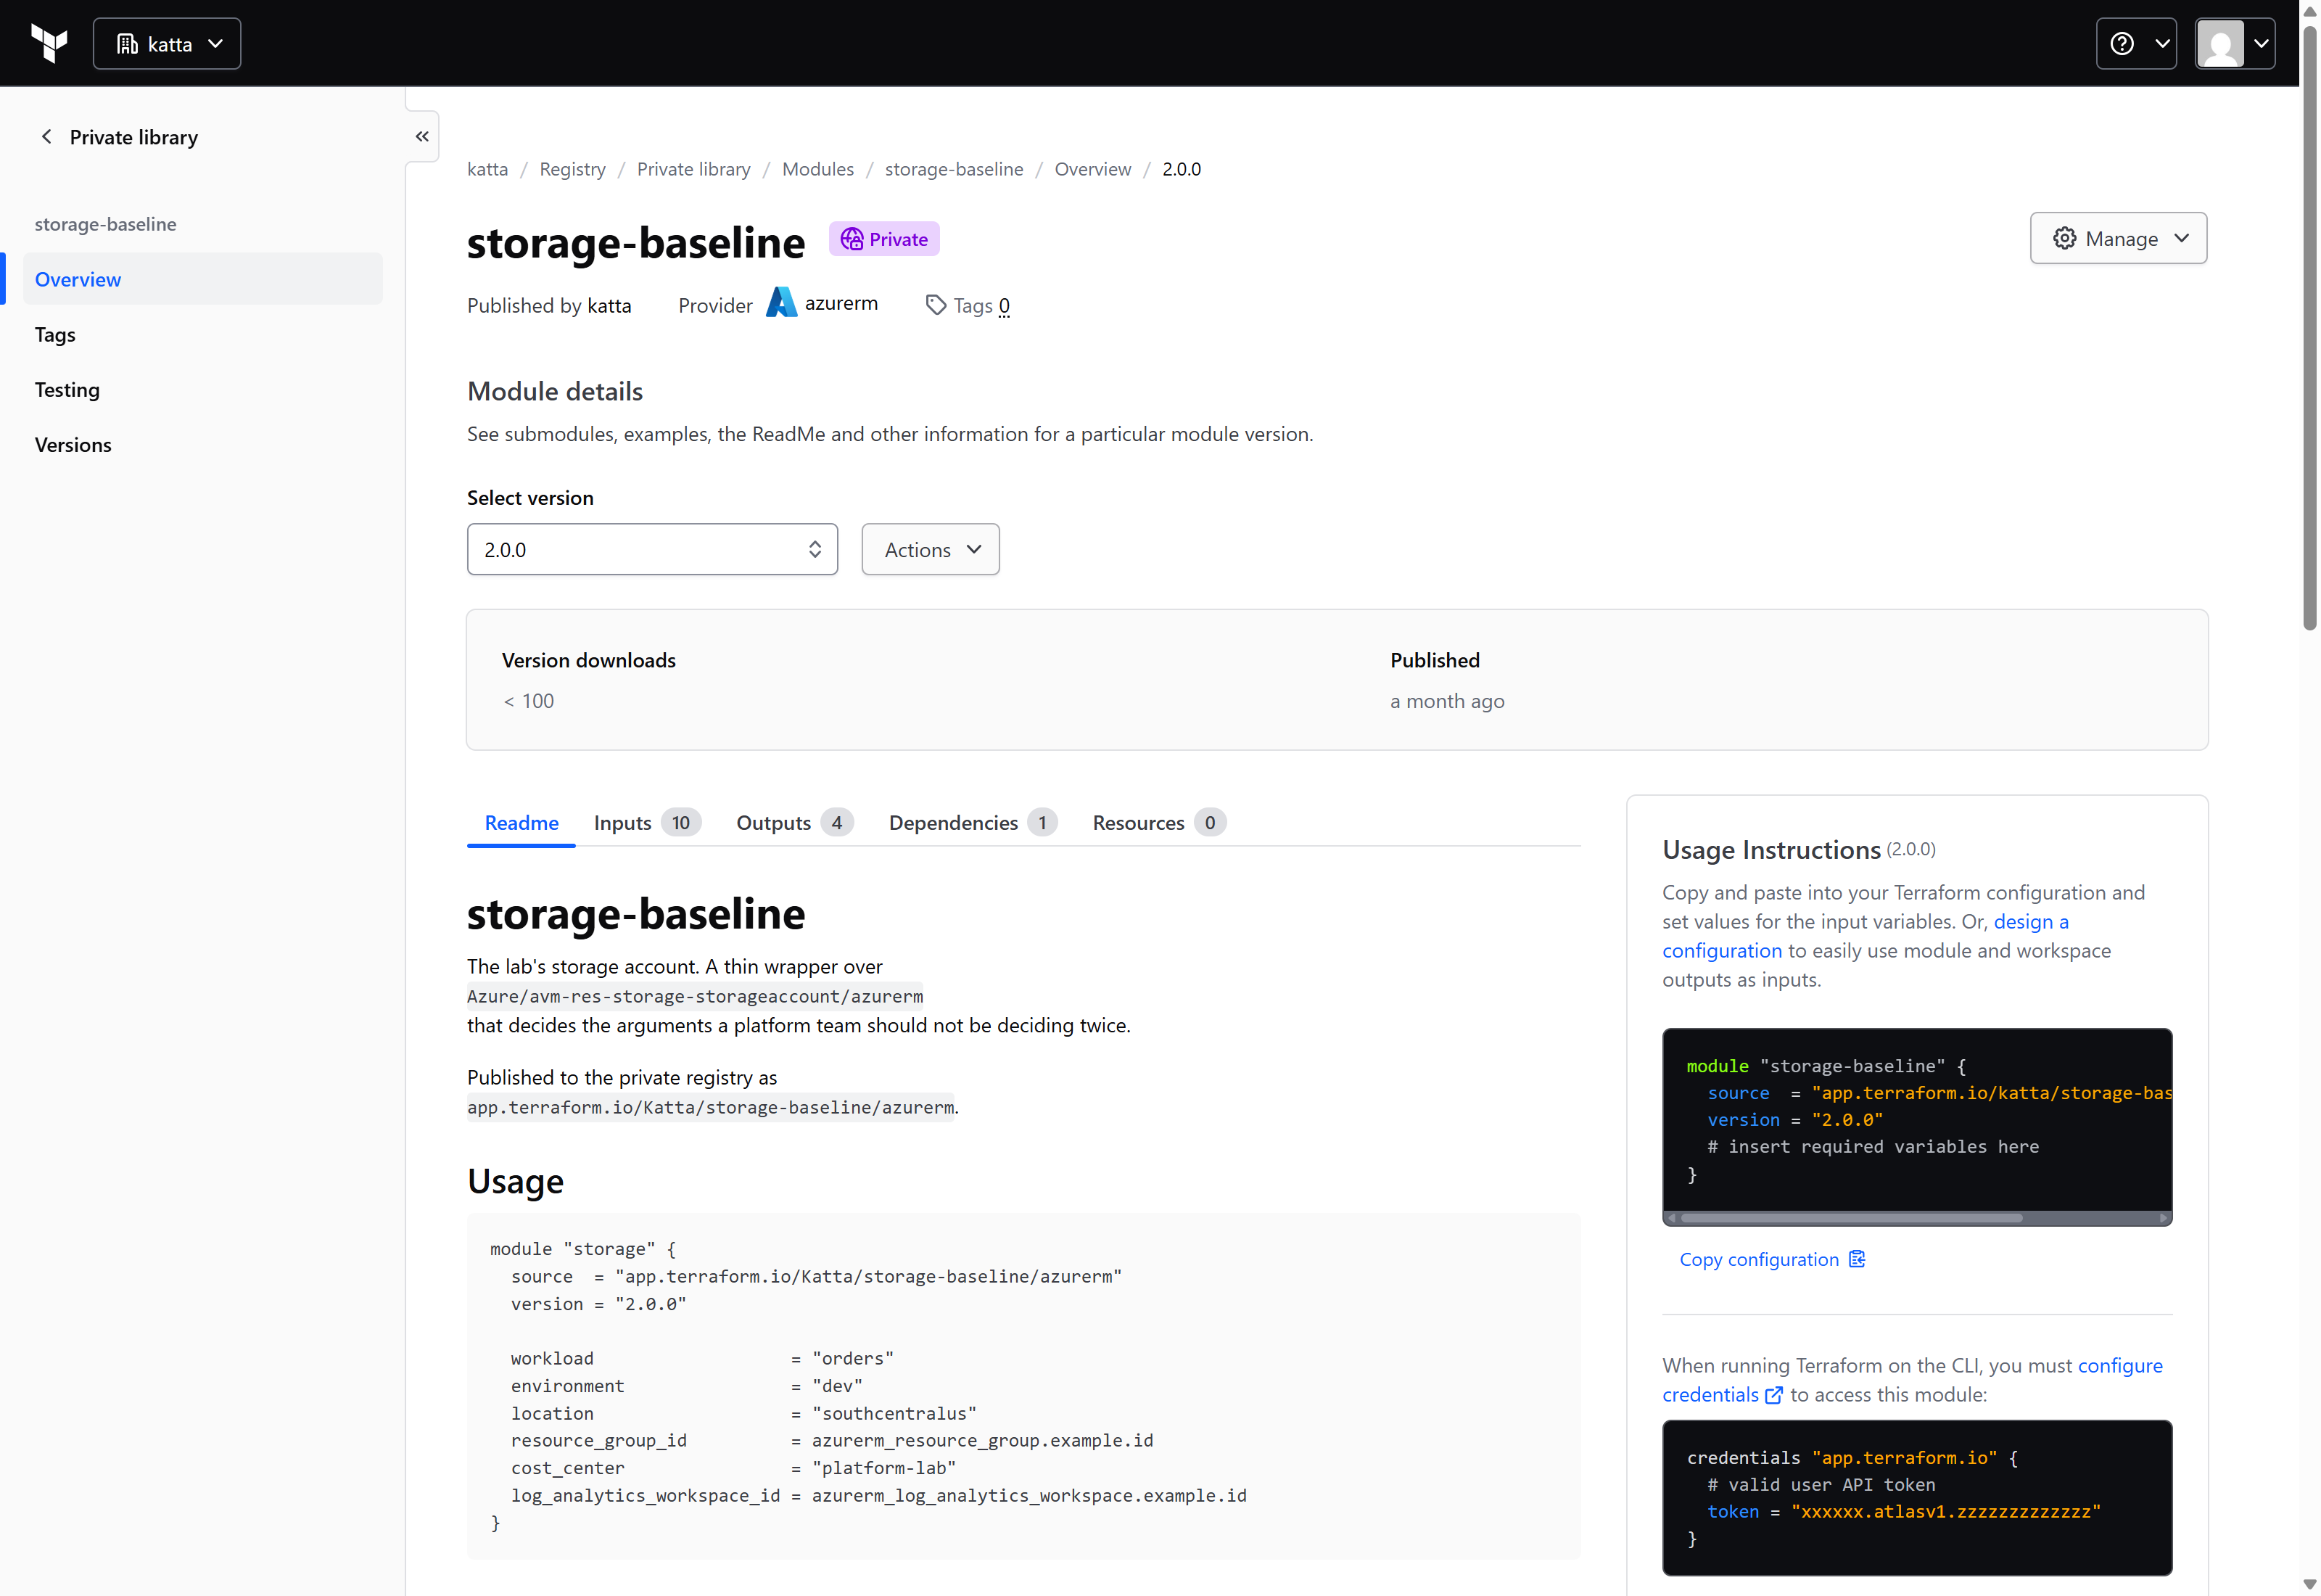Click the Modules breadcrumb
This screenshot has width=2321, height=1596.
pos(817,169)
